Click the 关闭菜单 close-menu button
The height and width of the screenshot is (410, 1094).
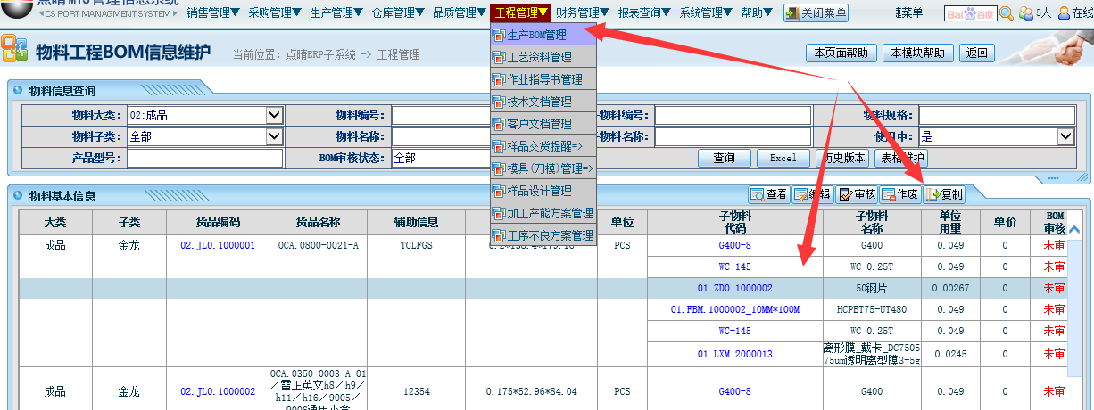(816, 13)
